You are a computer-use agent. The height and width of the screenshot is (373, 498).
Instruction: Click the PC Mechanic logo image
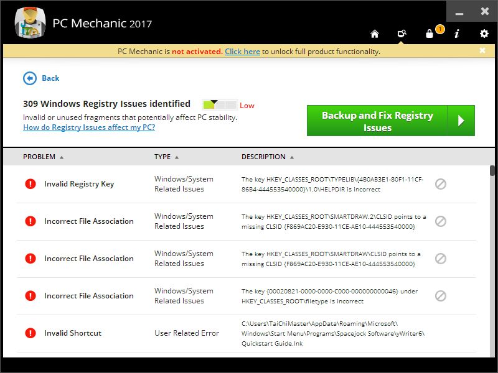coord(30,22)
